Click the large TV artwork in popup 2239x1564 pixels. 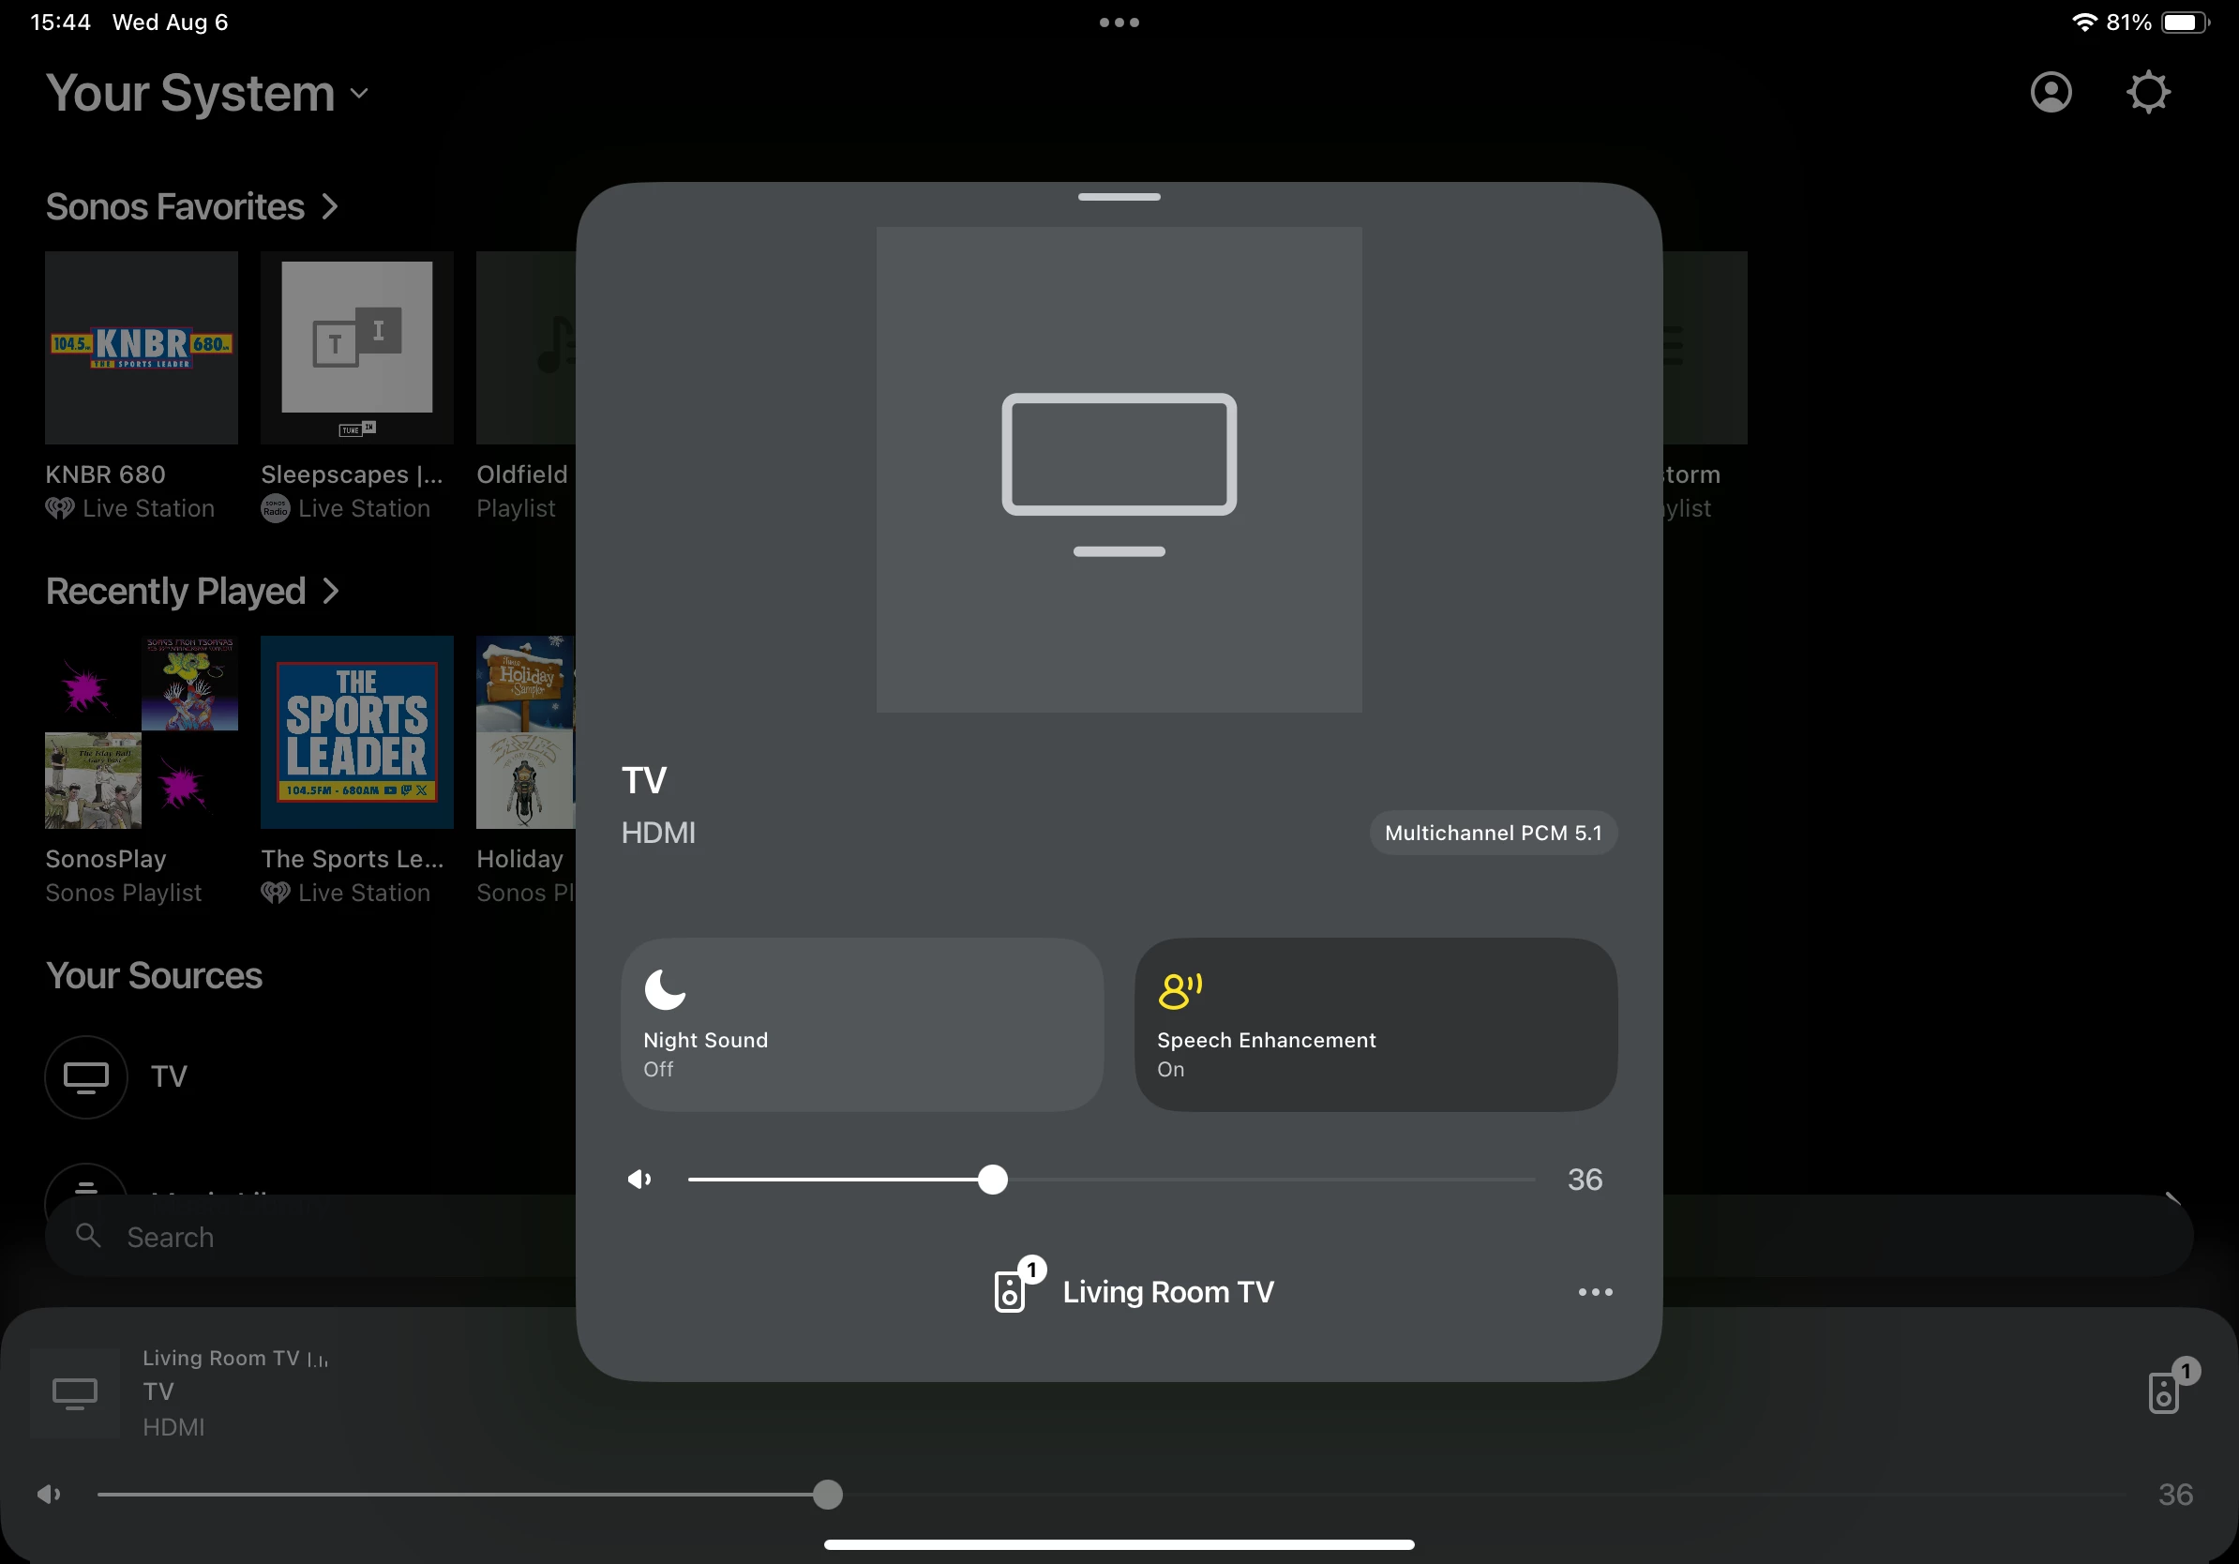tap(1119, 470)
